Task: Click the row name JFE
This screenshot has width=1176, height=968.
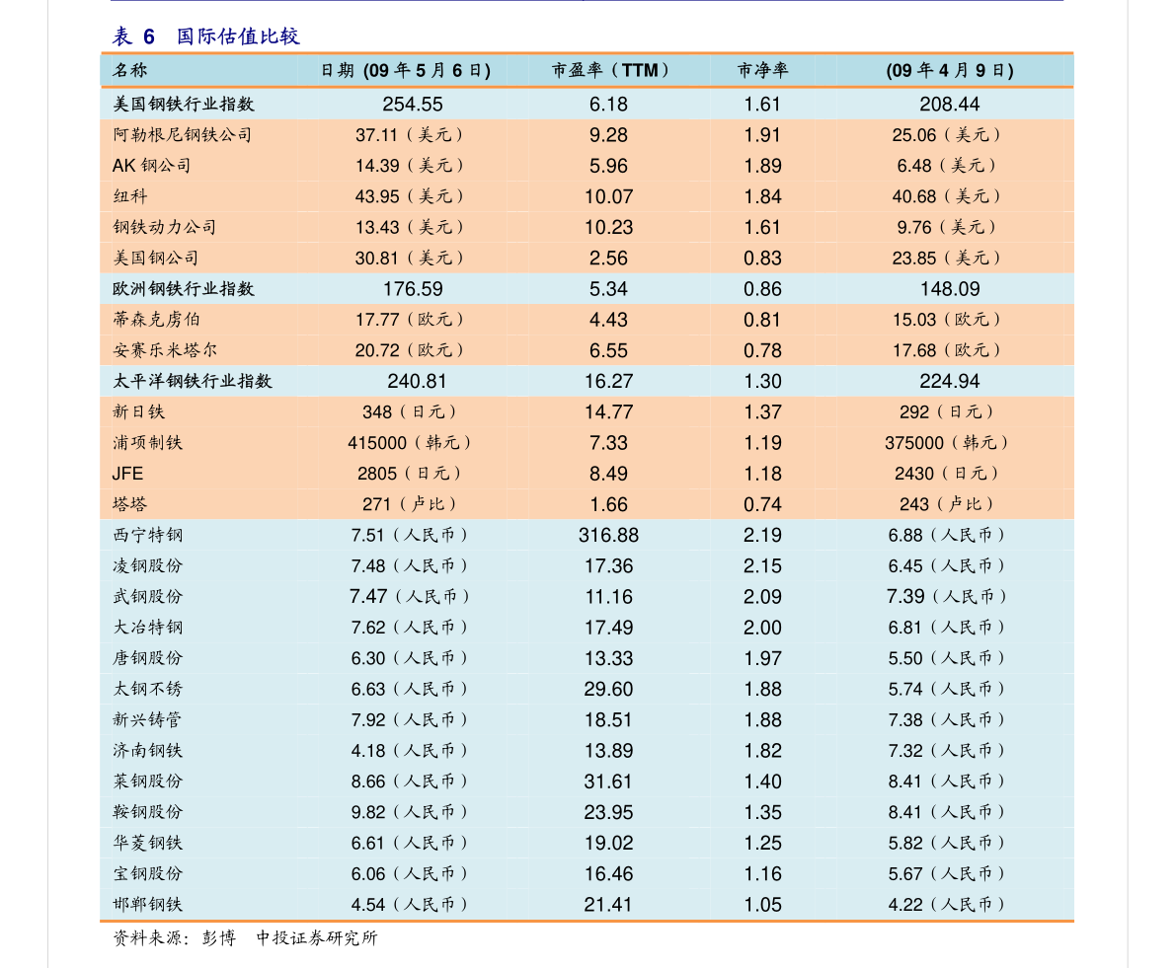Action: 127,474
